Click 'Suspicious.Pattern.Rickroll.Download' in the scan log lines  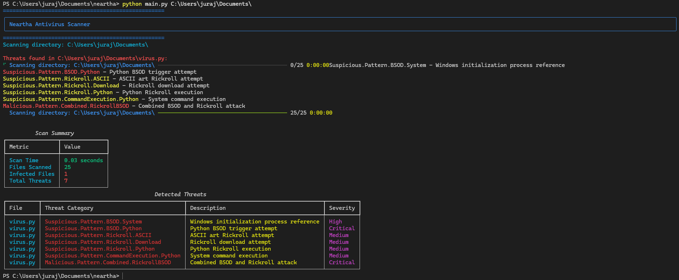61,86
